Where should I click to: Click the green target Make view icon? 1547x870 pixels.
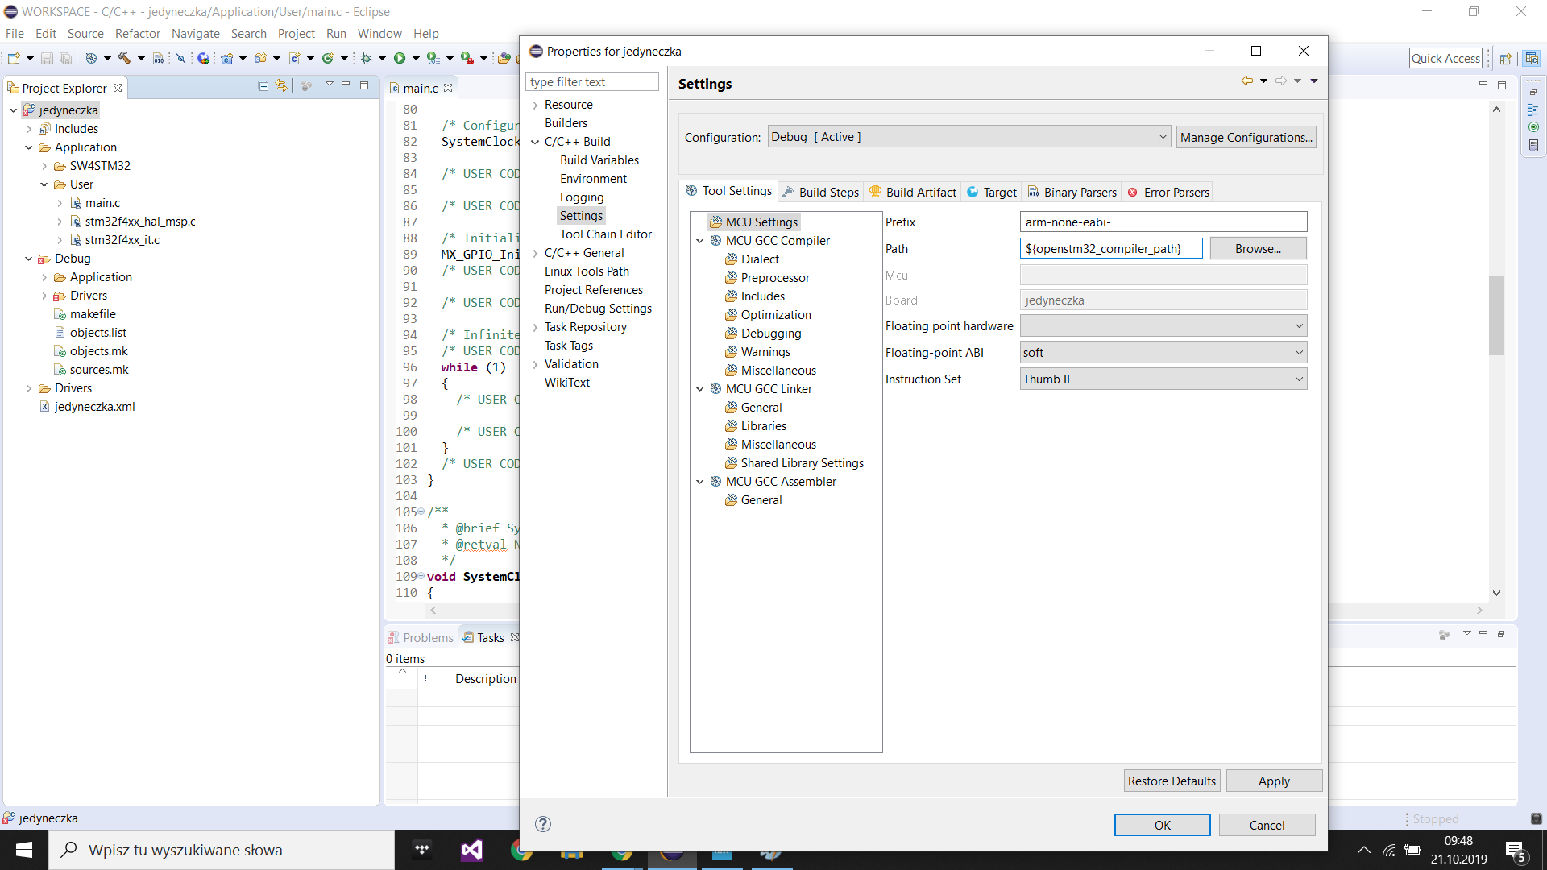point(1533,127)
